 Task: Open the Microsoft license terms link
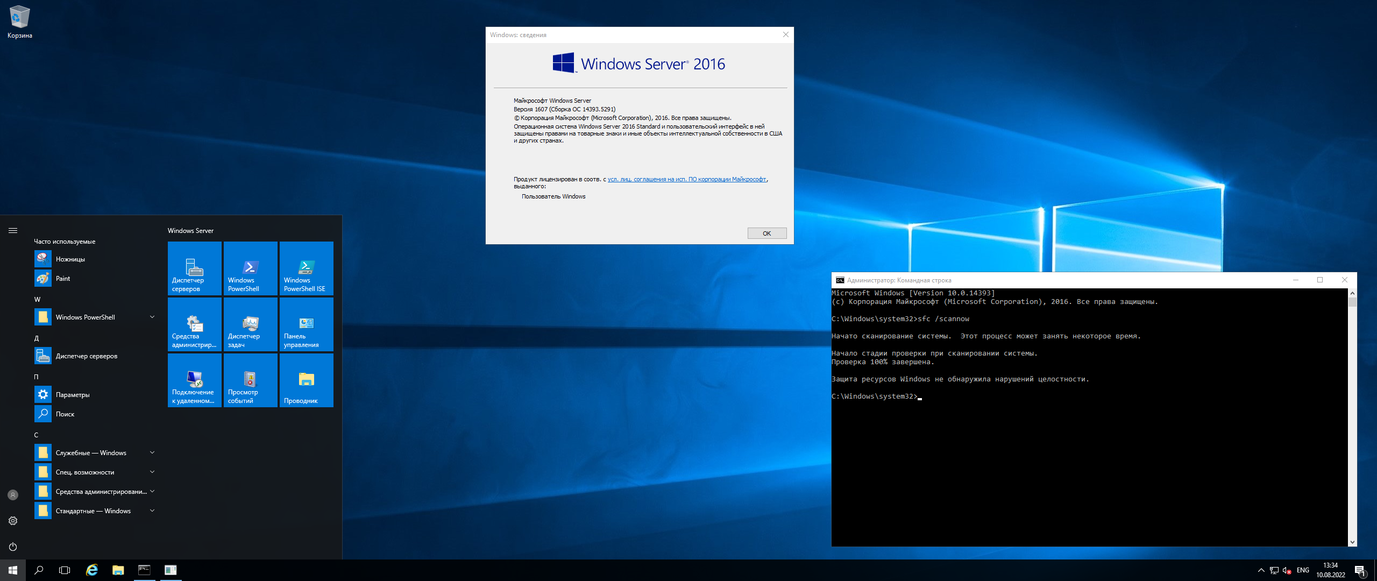pyautogui.click(x=687, y=180)
